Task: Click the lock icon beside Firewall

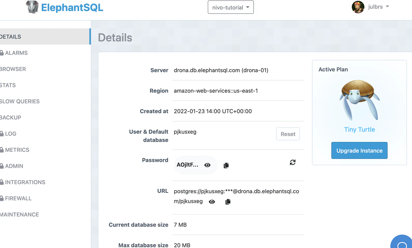Action: pos(2,198)
